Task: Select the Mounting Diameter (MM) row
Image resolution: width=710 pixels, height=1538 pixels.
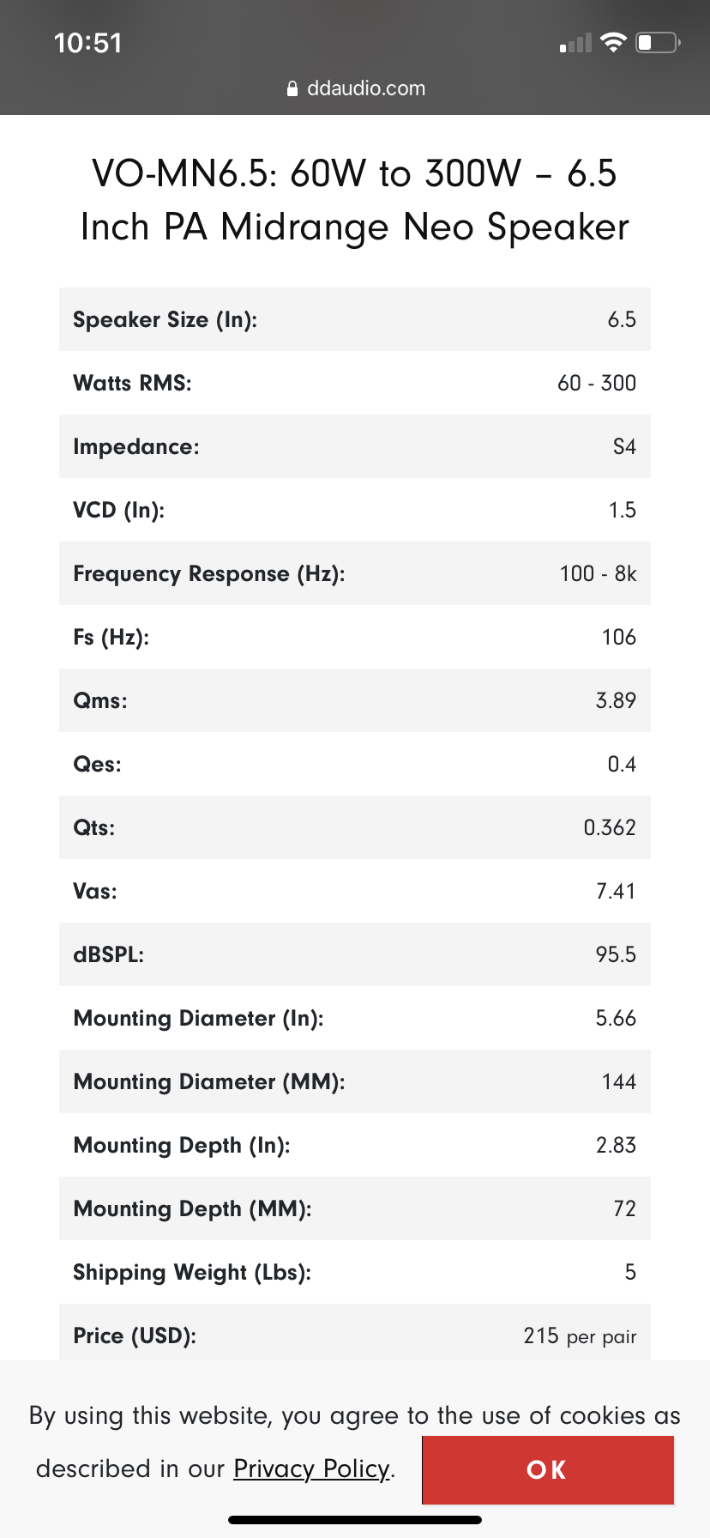Action: point(355,1081)
